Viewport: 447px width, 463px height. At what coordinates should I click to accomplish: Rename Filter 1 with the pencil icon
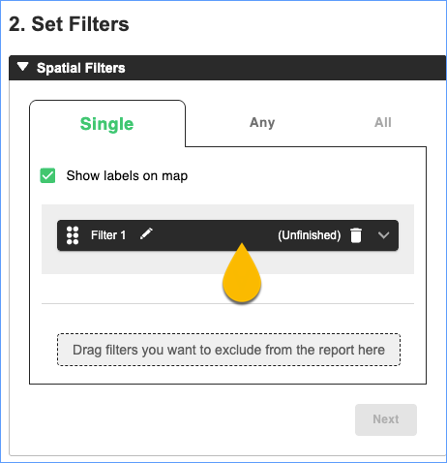click(146, 233)
